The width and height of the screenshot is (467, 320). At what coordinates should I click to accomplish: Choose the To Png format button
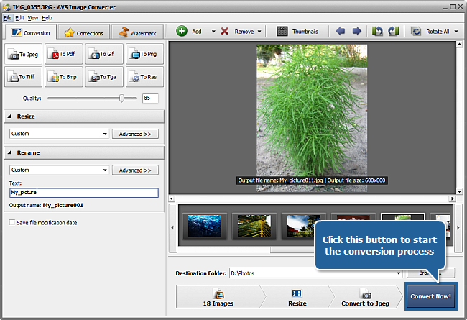pos(144,54)
